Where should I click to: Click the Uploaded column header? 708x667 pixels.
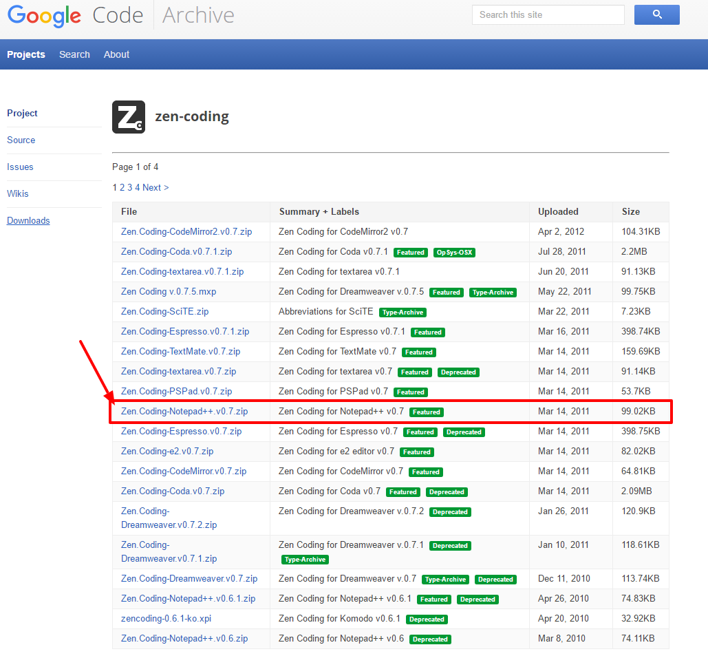click(558, 211)
